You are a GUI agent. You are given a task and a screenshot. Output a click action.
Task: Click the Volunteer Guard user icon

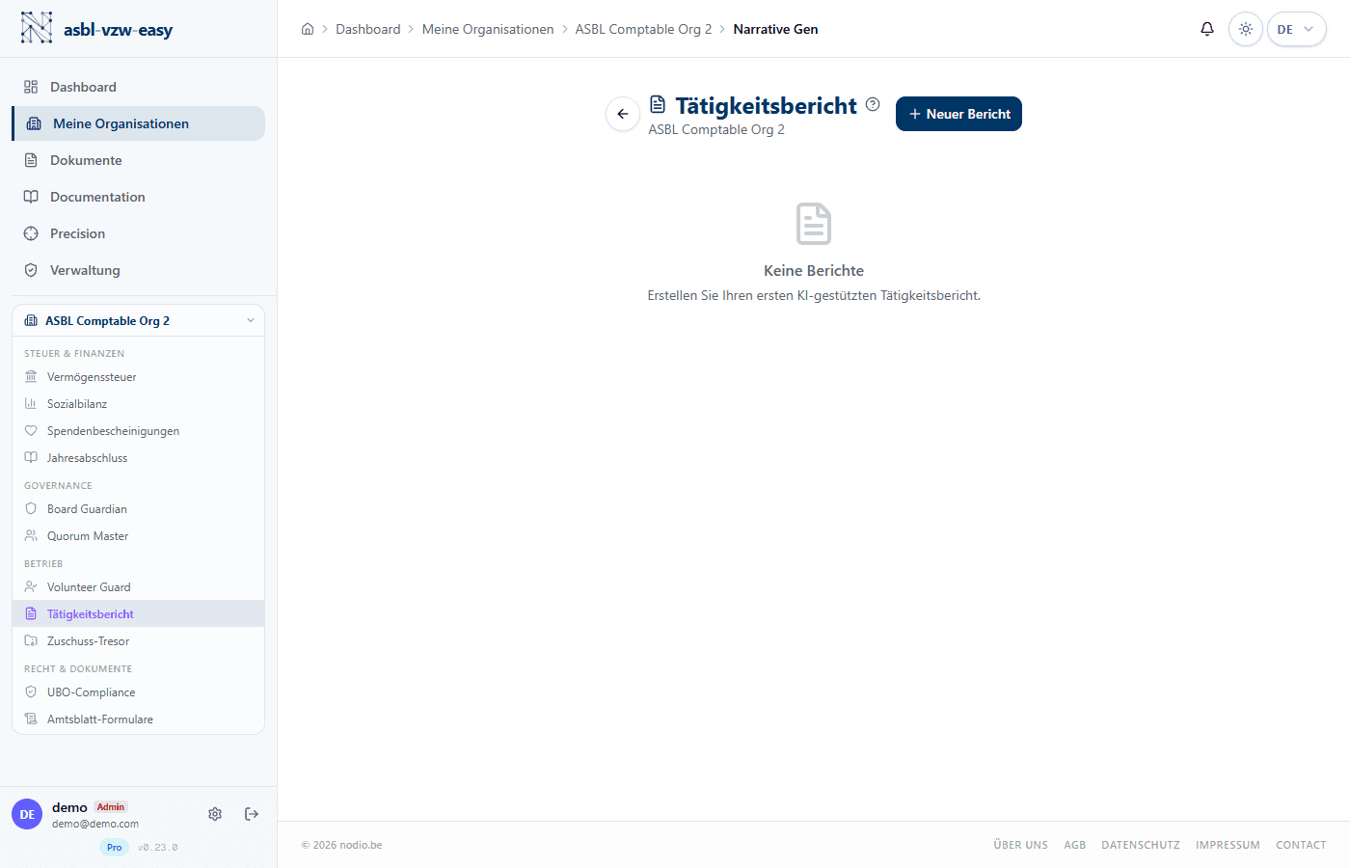coord(31,587)
